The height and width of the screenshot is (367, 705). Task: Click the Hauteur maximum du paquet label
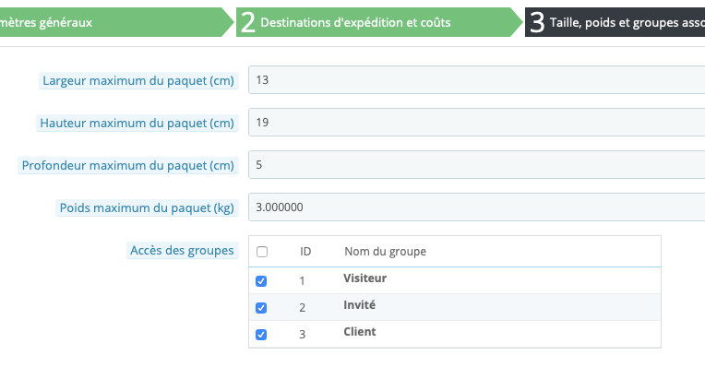click(137, 123)
